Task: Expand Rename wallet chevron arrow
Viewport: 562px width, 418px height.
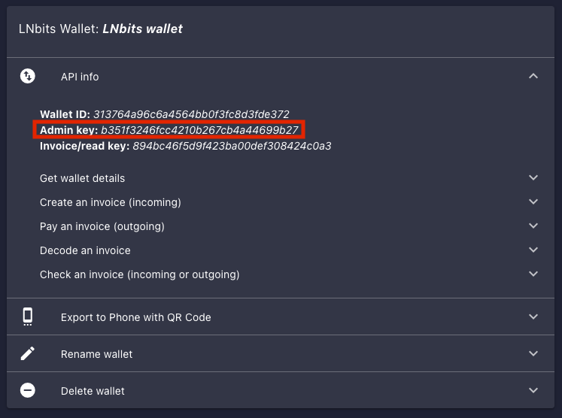Action: click(533, 353)
